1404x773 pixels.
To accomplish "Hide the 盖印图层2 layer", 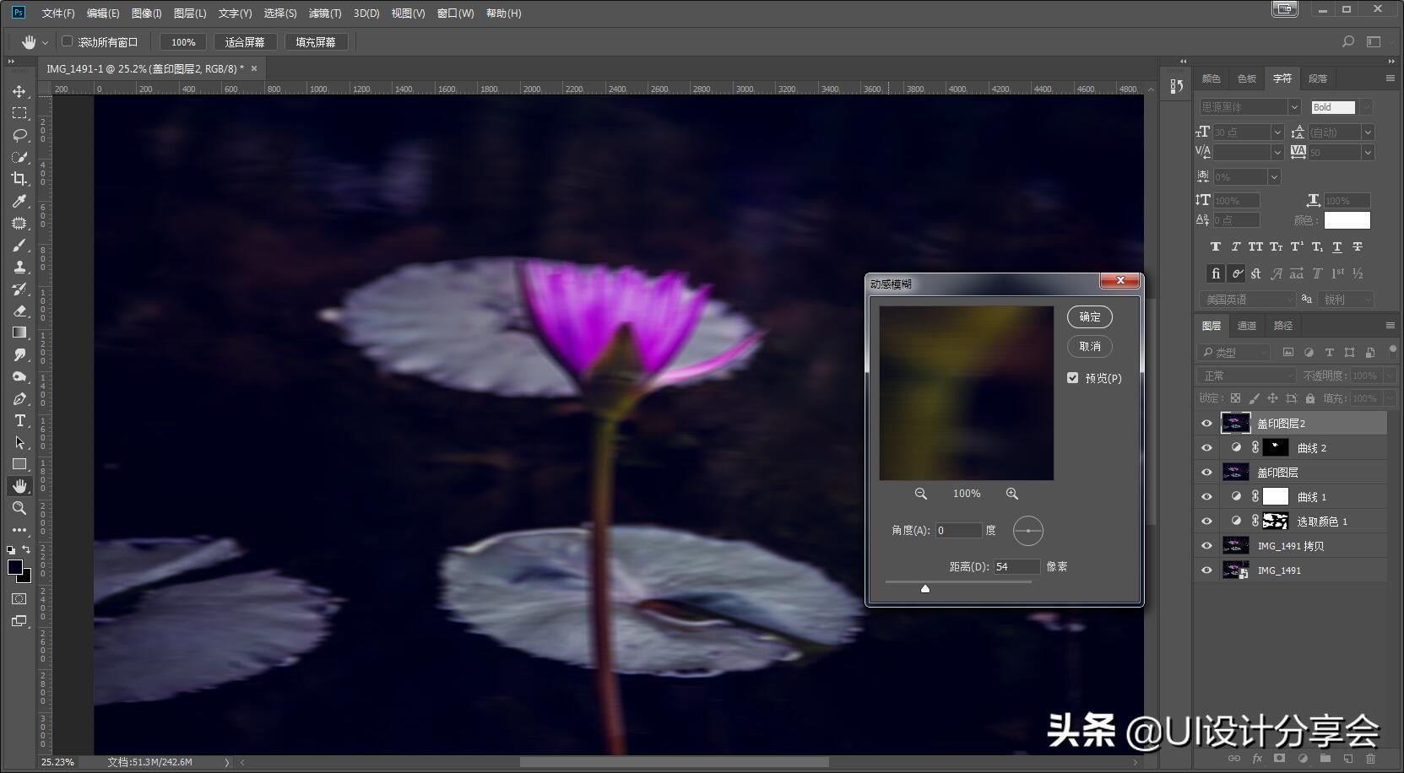I will tap(1206, 424).
